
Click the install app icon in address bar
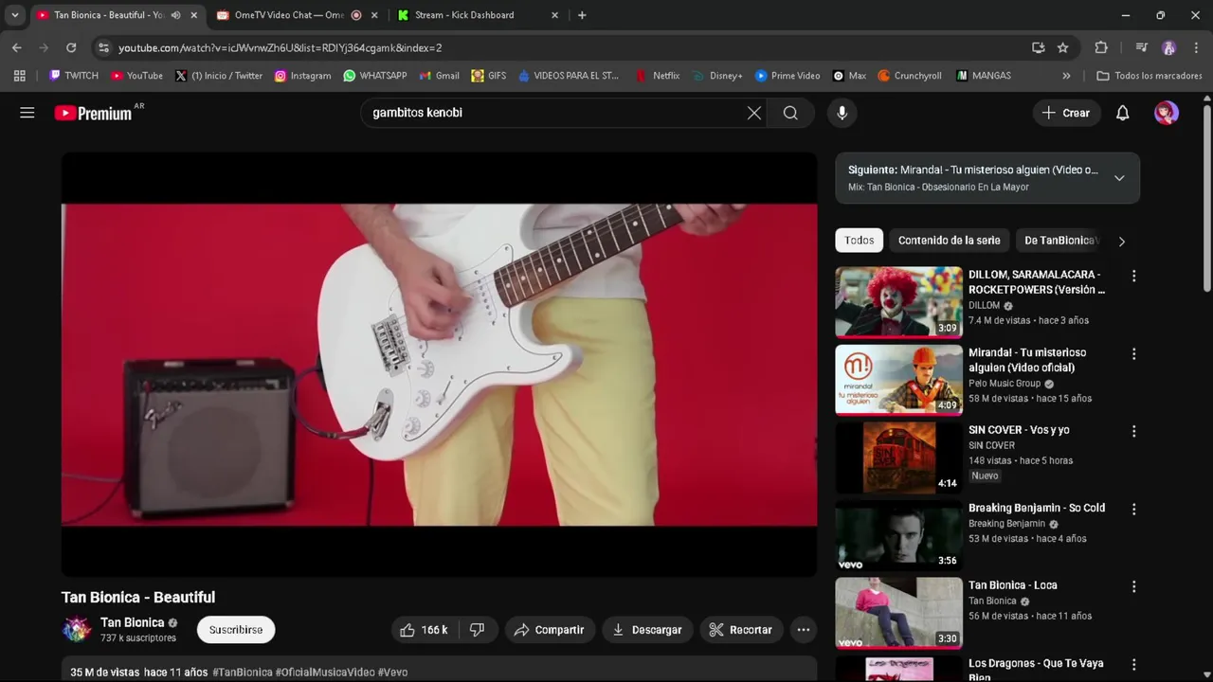1039,47
